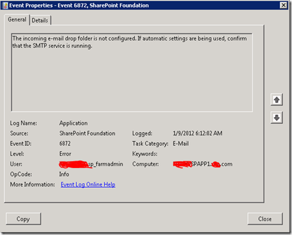Click the Copy button
The height and width of the screenshot is (235, 292).
point(23,219)
